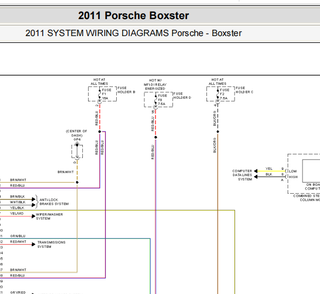Click the arrowhead on the black data wire
The width and height of the screenshot is (320, 294).
click(x=255, y=177)
